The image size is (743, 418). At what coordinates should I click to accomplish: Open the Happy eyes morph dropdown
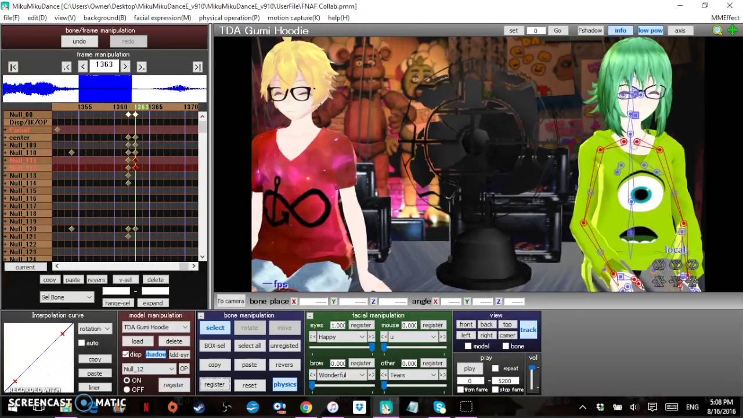[341, 337]
